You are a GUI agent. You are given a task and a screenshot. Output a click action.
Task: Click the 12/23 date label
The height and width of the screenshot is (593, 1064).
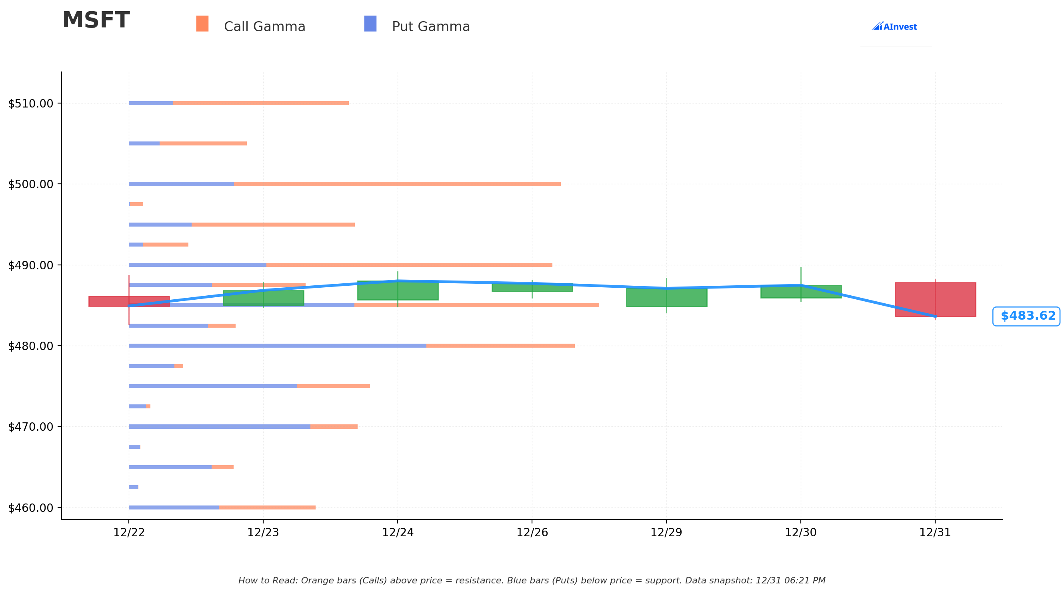pyautogui.click(x=263, y=533)
